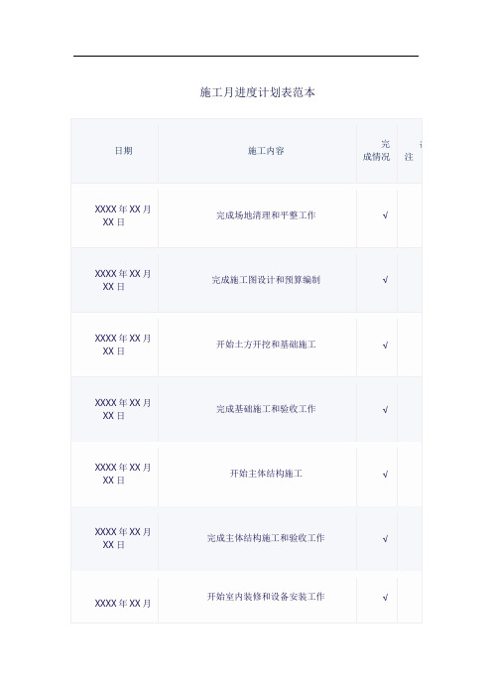The height and width of the screenshot is (697, 492).
Task: Click the cell 完成主体结构施工和验收工作
Action: click(266, 538)
